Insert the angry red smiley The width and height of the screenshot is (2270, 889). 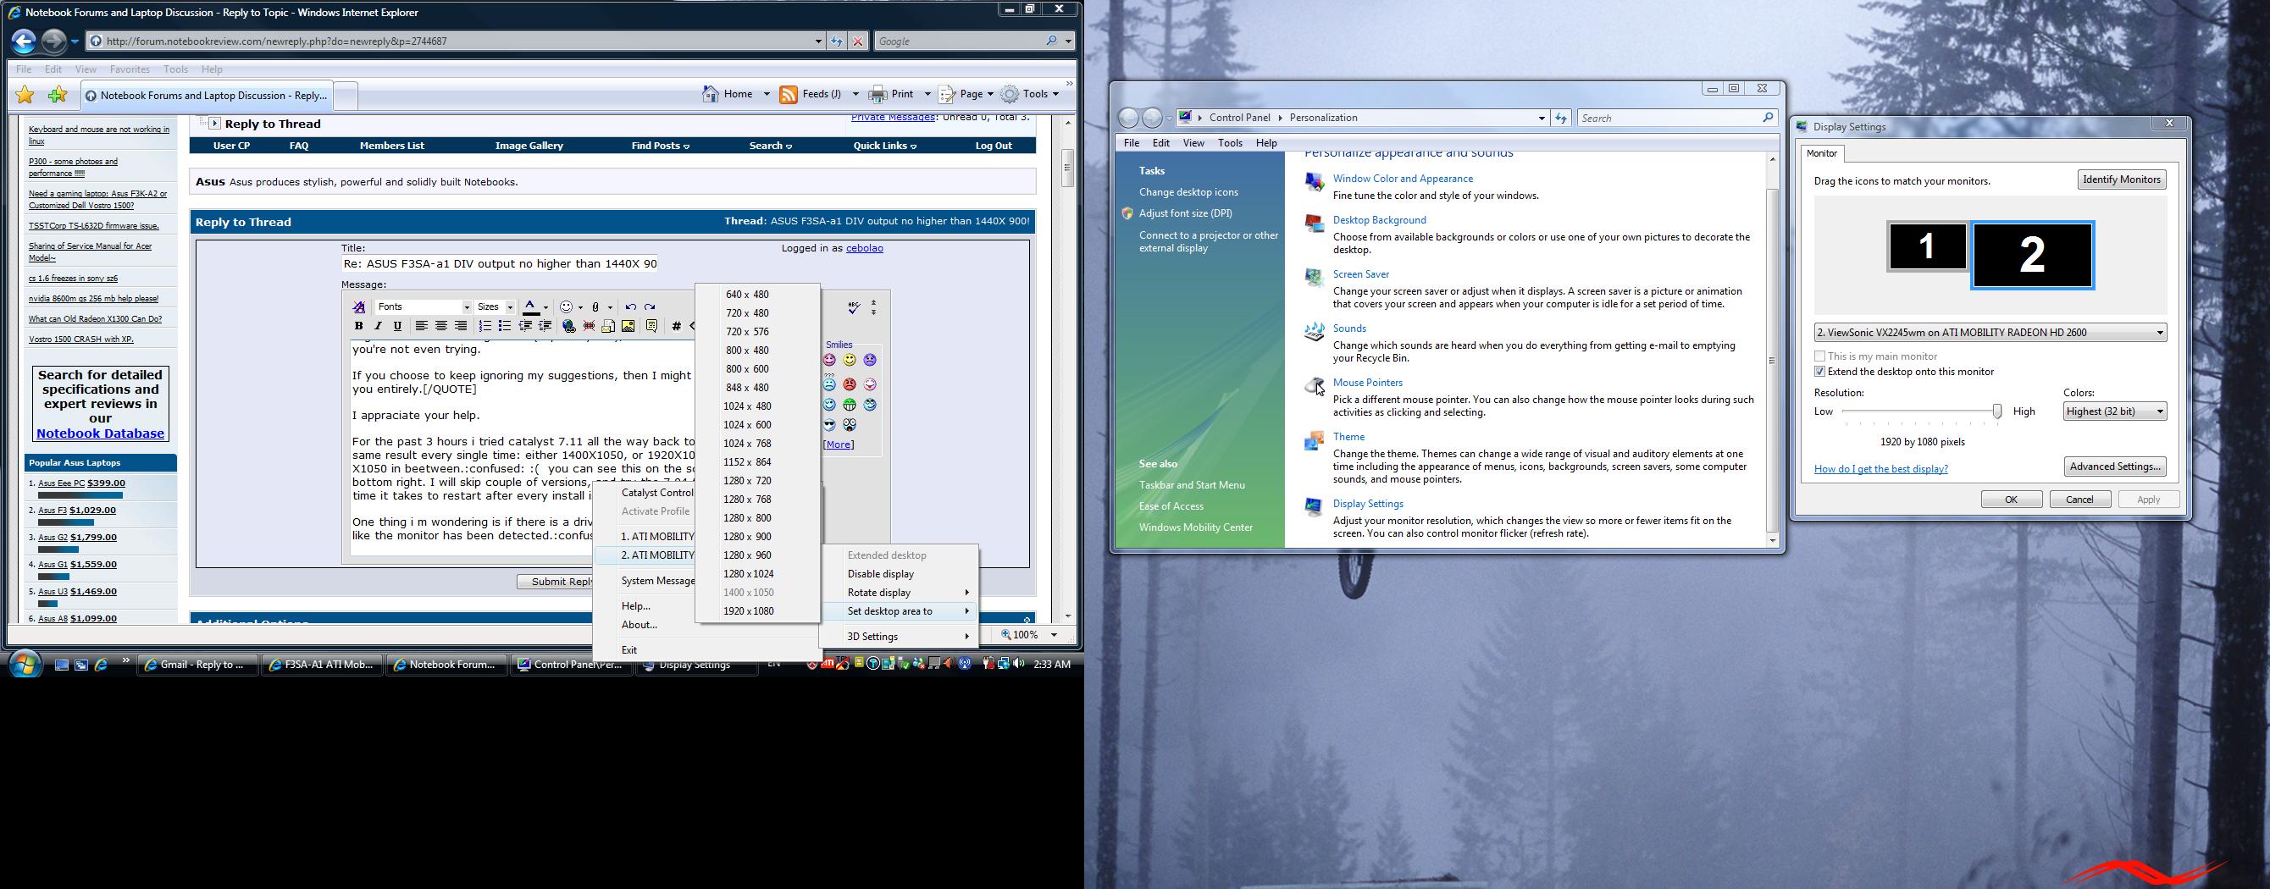coord(850,384)
